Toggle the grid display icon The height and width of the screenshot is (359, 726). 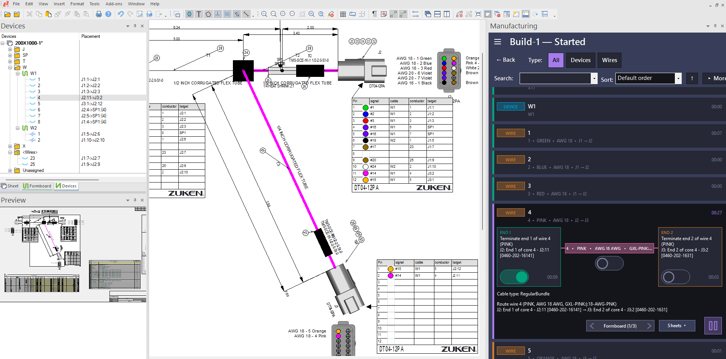pyautogui.click(x=343, y=14)
